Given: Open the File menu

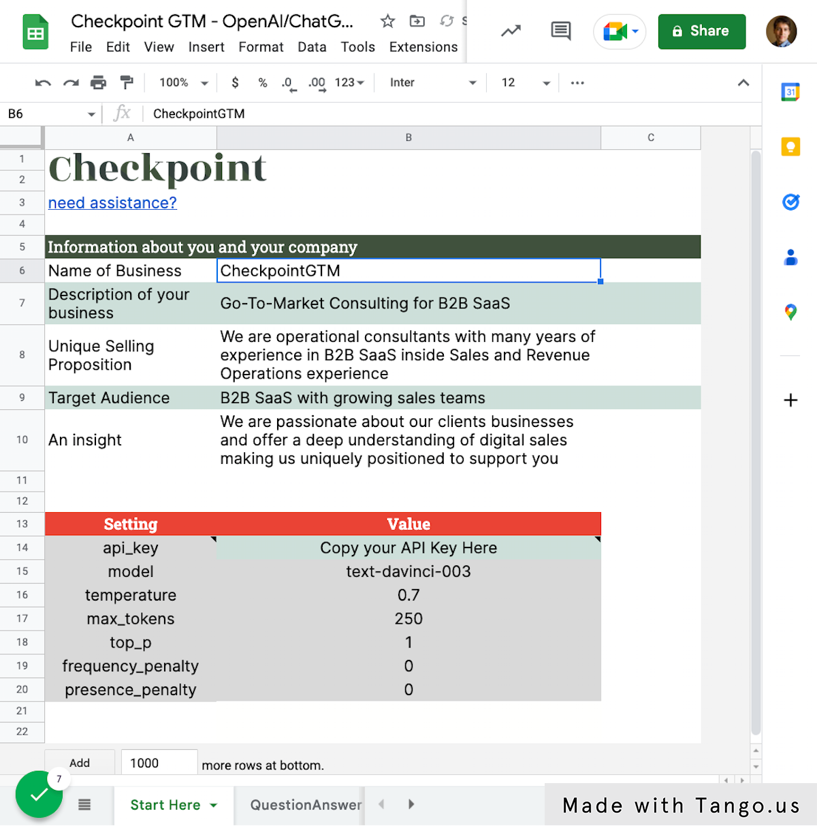Looking at the screenshot, I should (x=81, y=47).
